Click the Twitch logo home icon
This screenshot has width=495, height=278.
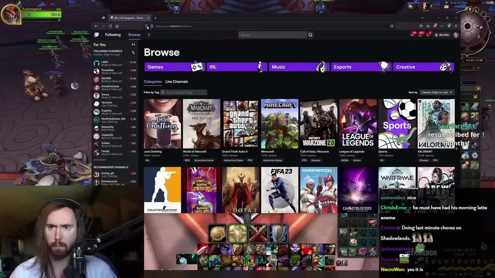[x=97, y=35]
